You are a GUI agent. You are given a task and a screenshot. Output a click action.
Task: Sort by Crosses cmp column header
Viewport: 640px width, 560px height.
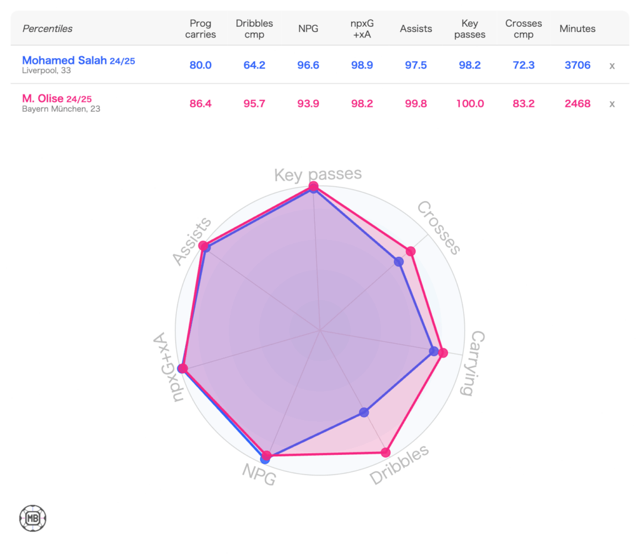523,29
